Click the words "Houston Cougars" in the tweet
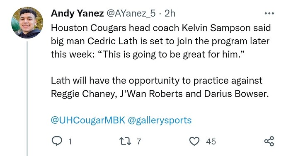This screenshot has width=286, height=156. [88, 28]
